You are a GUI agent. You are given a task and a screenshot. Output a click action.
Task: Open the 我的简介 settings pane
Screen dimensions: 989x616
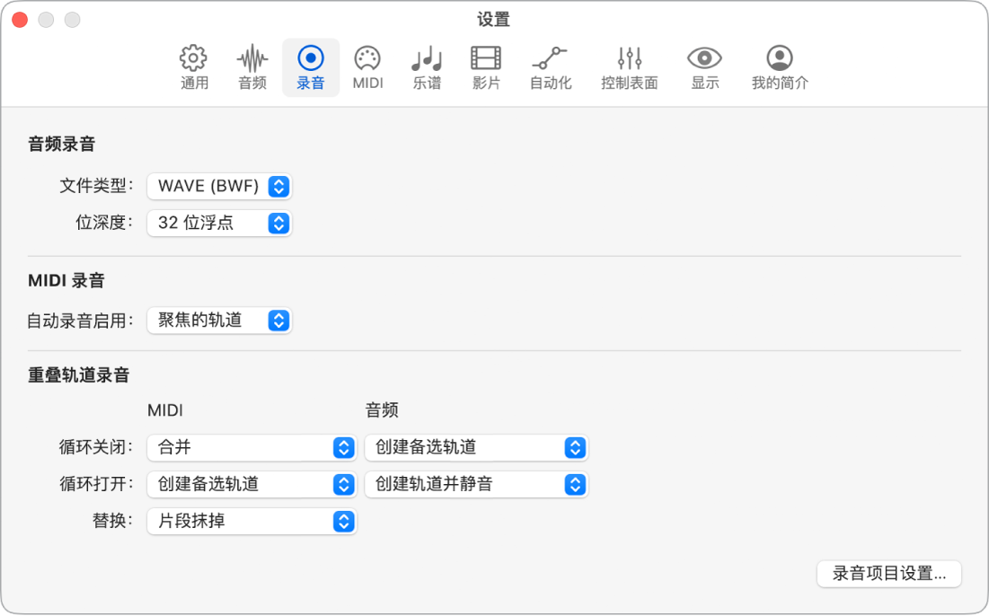(778, 66)
